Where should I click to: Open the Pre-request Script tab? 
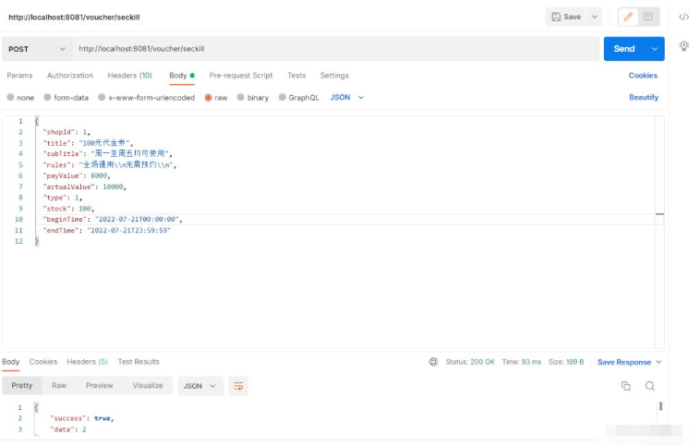(x=241, y=76)
